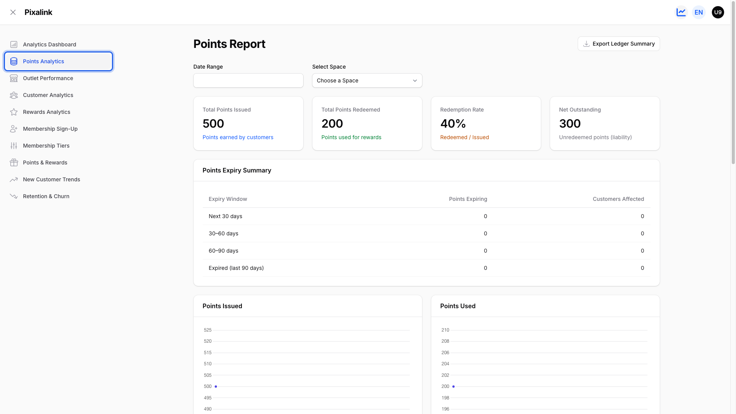The height and width of the screenshot is (414, 736).
Task: Click the Select Space dropdown chevron
Action: coord(415,80)
